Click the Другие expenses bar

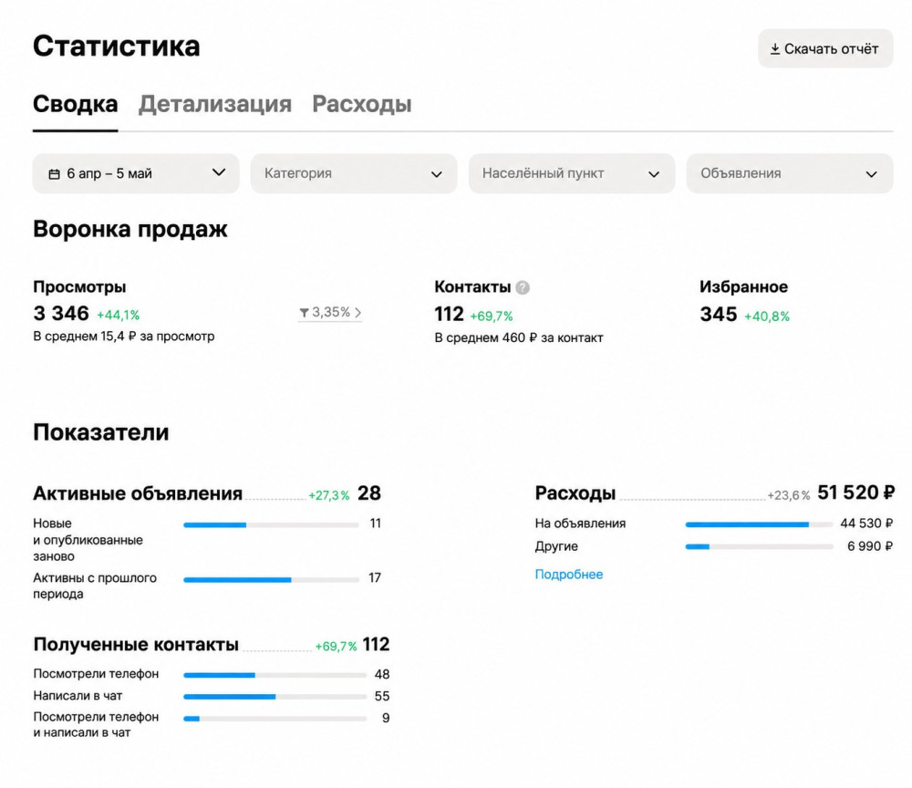(x=759, y=546)
